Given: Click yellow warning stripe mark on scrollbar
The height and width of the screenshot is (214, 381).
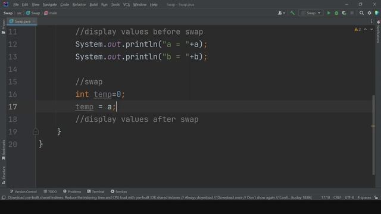Looking at the screenshot, I should point(373,126).
